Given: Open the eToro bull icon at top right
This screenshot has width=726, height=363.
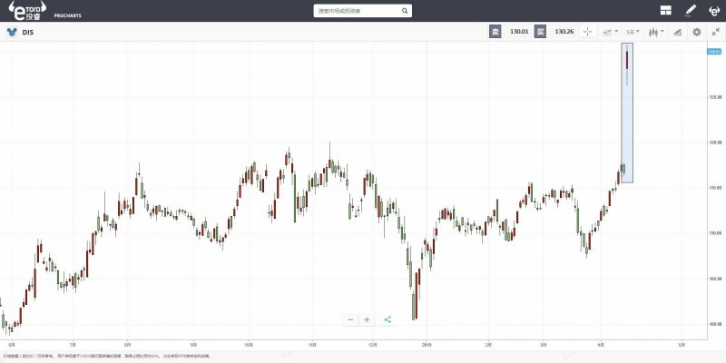Looking at the screenshot, I should (x=715, y=11).
